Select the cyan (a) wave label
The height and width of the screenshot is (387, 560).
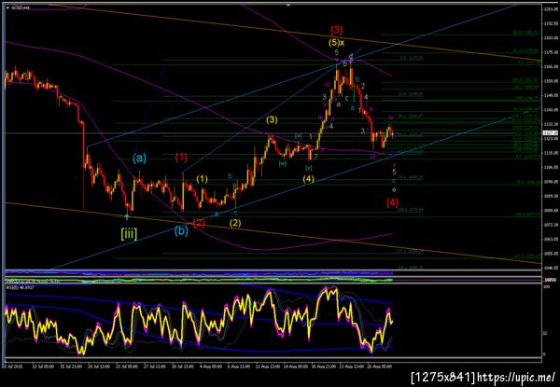click(x=139, y=158)
